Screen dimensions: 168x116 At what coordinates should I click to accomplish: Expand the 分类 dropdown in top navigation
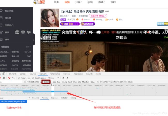coord(78,2)
